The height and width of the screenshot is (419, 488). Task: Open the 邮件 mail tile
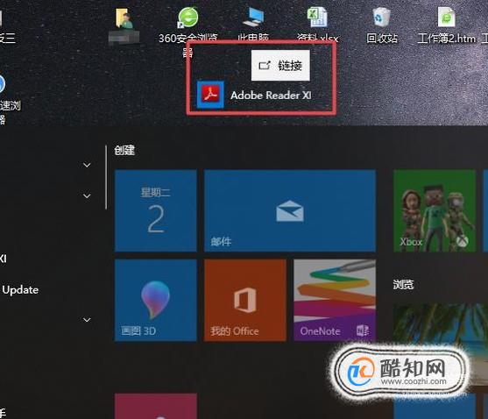coord(290,210)
